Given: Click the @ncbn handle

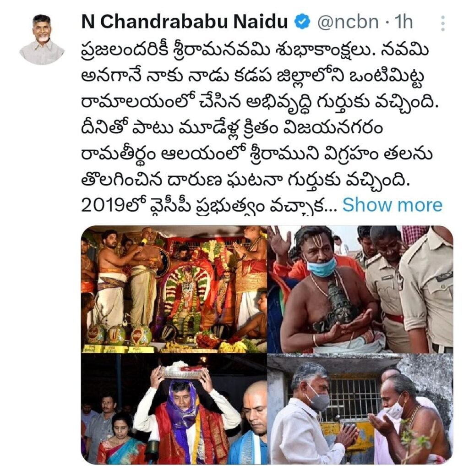Looking at the screenshot, I should click(x=348, y=22).
